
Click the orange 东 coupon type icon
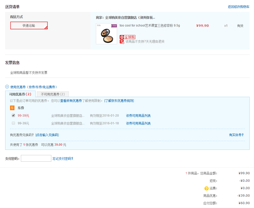(12, 108)
